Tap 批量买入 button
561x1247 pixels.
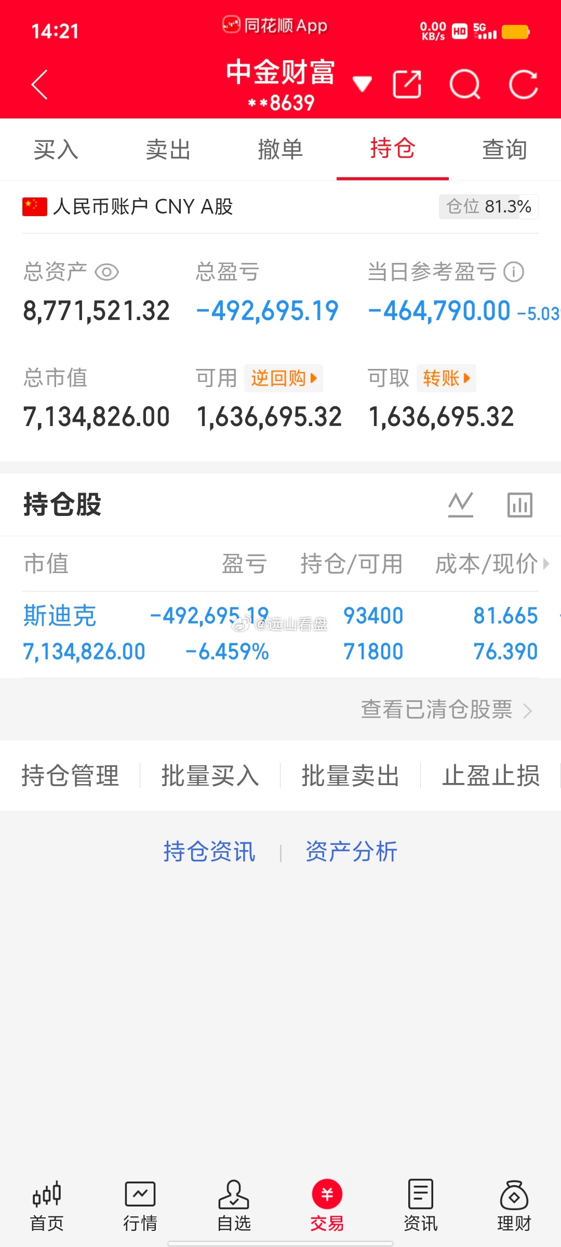(x=210, y=776)
